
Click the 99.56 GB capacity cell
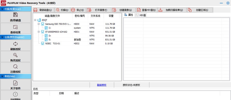[x=110, y=36]
